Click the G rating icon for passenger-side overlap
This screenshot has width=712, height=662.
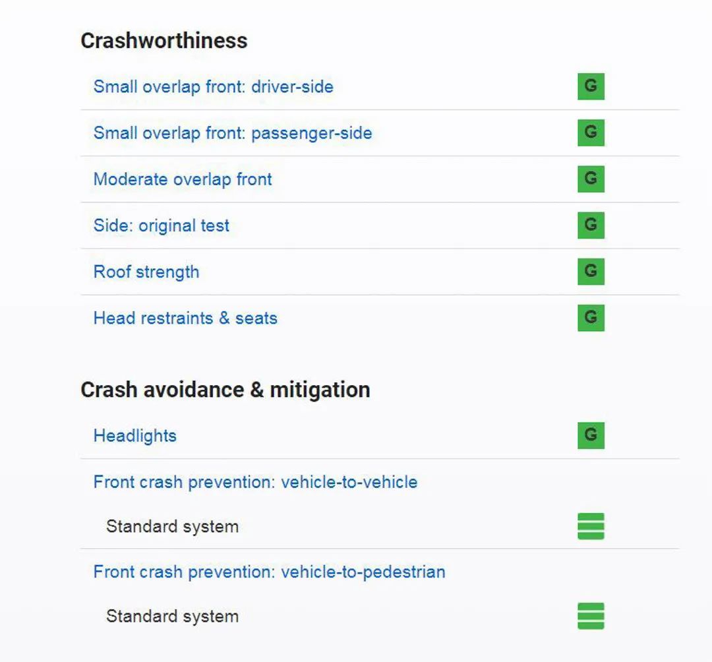(x=591, y=133)
